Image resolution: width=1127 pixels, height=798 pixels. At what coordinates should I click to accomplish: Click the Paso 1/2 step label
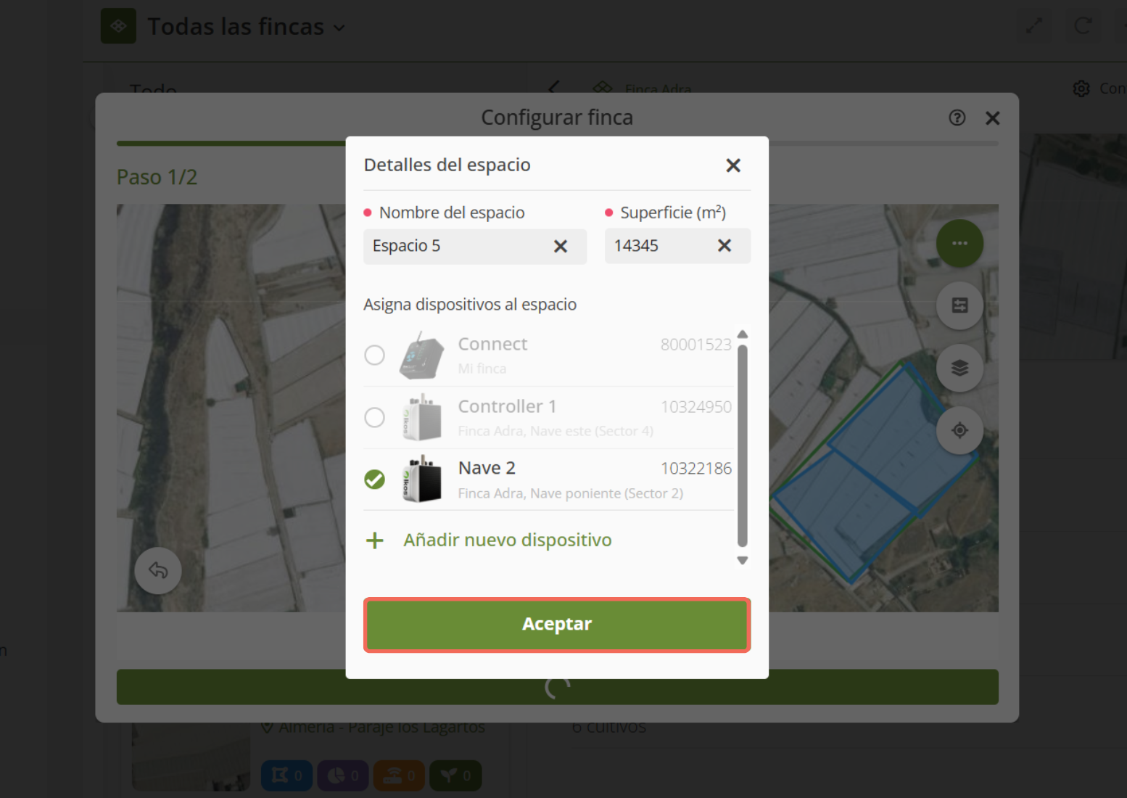pyautogui.click(x=157, y=177)
